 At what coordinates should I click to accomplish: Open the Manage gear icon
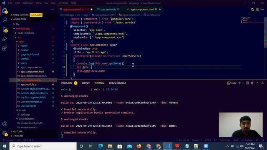click(5, 133)
